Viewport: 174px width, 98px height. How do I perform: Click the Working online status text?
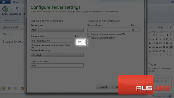[160, 96]
